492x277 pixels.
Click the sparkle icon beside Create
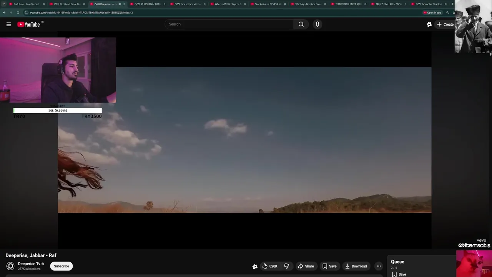click(x=429, y=24)
